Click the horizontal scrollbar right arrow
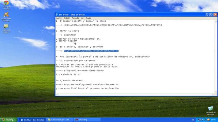 213,94
